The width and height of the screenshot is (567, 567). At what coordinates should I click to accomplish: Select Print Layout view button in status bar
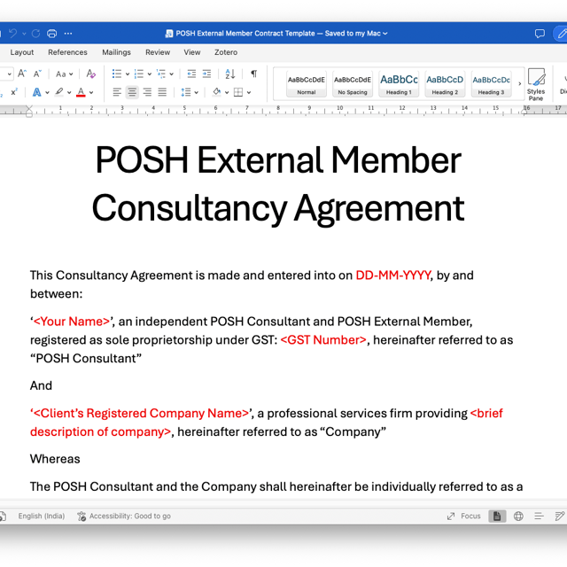(x=497, y=516)
